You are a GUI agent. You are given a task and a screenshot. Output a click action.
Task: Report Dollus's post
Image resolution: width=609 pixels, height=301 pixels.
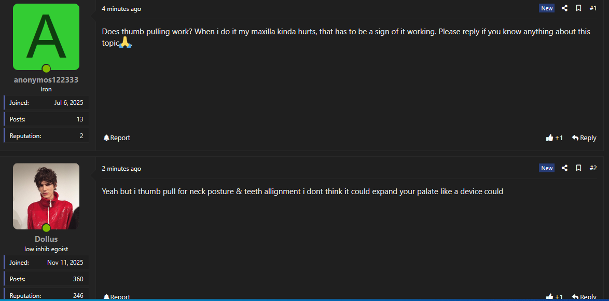point(117,297)
